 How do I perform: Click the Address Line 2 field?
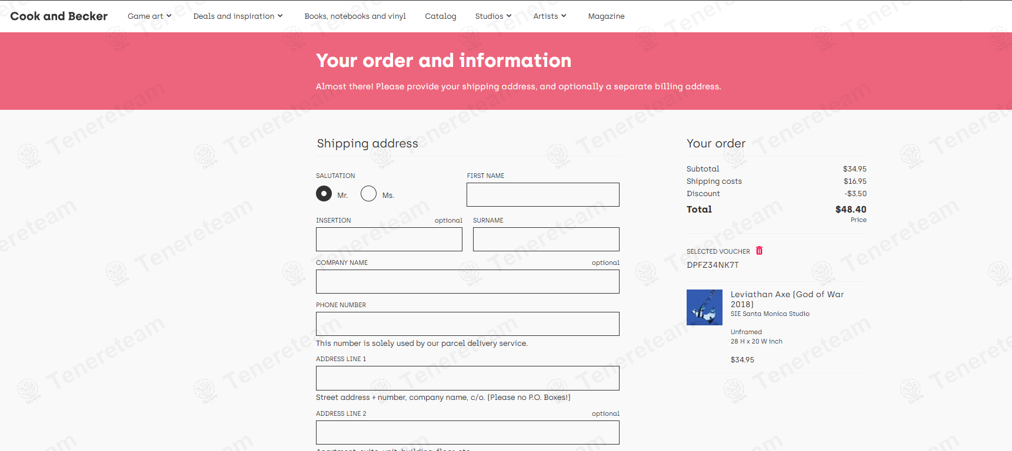(x=467, y=433)
